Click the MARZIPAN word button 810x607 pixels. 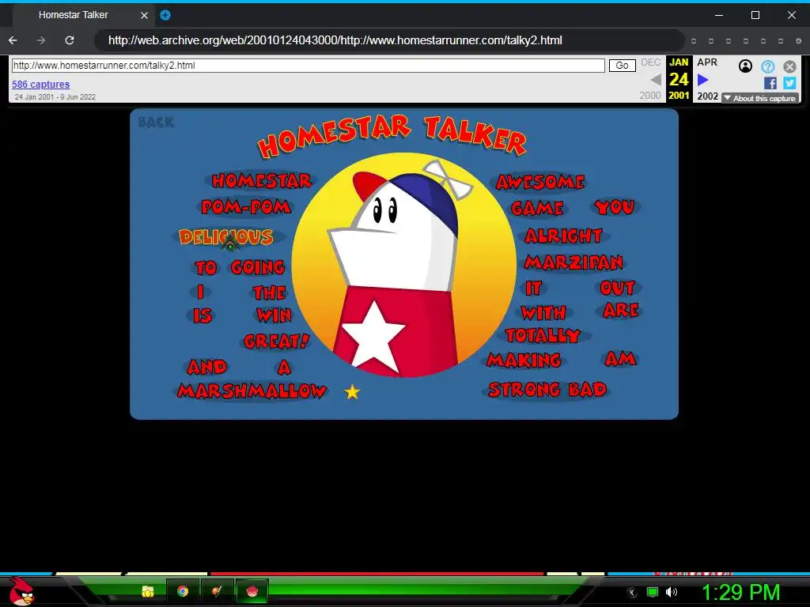[573, 262]
